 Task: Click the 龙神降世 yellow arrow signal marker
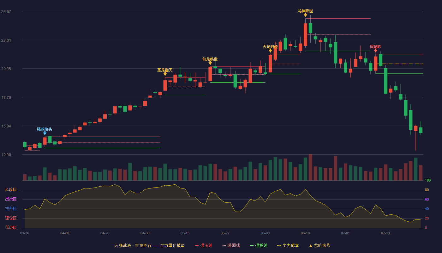(x=305, y=15)
